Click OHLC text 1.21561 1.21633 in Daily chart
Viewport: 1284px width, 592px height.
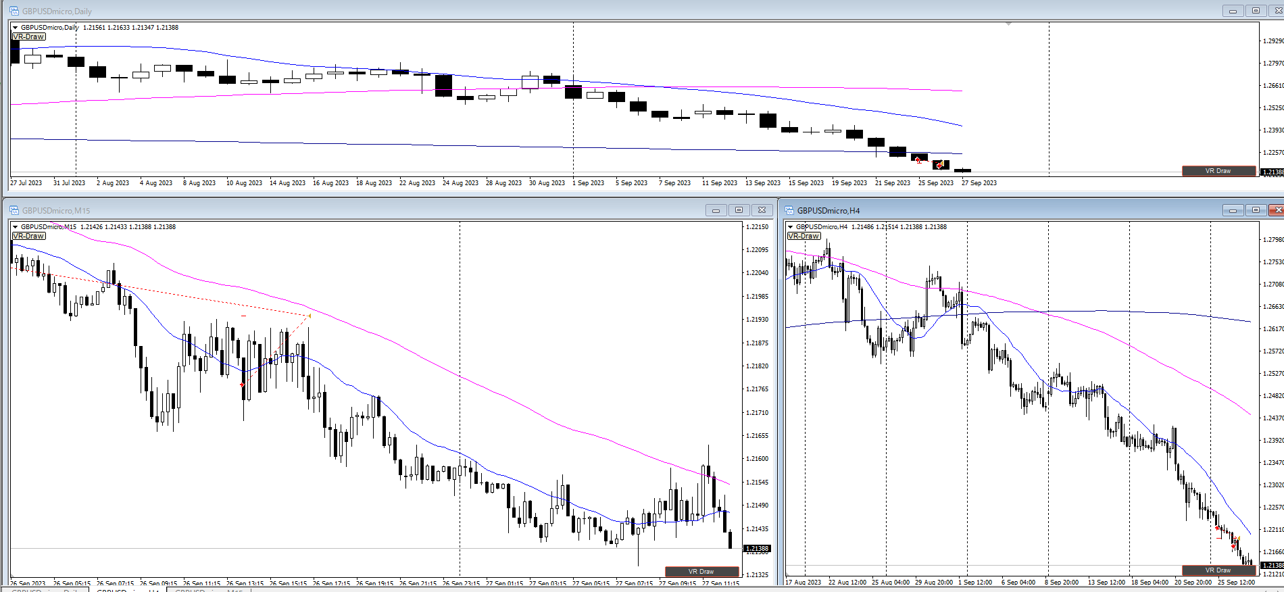(106, 28)
